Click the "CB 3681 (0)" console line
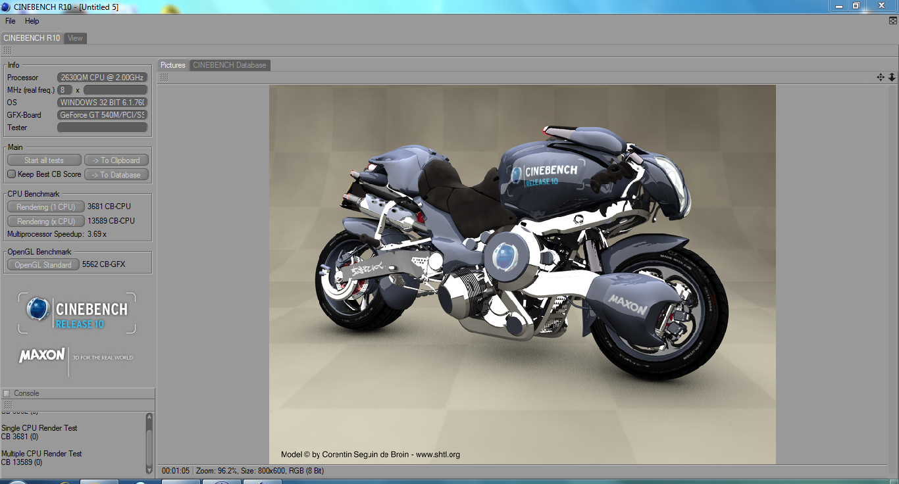The width and height of the screenshot is (899, 484). point(20,437)
